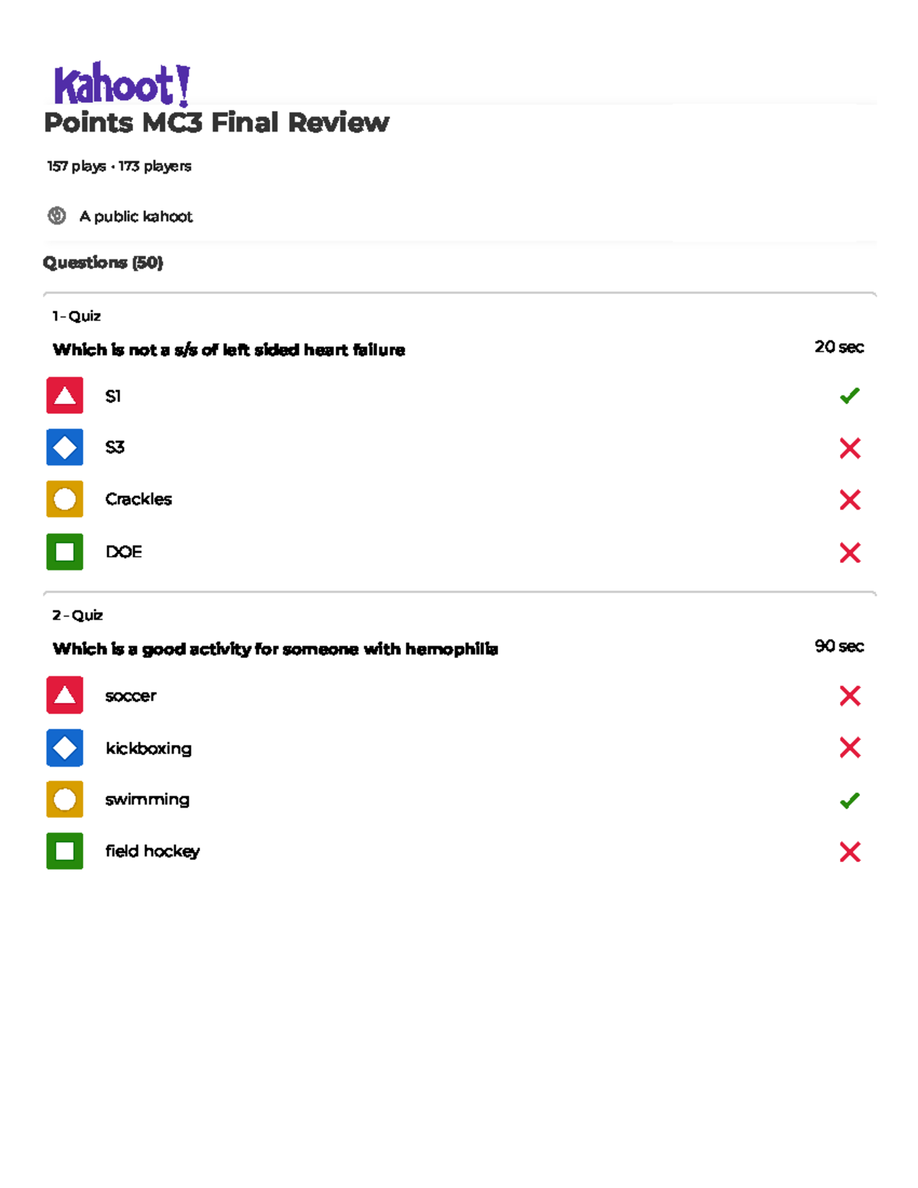Click the green checkmark for swimming
The image size is (918, 1188).
[x=849, y=800]
